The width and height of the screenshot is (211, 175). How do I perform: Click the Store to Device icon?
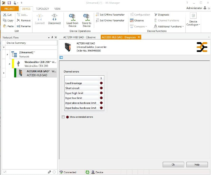(87, 18)
